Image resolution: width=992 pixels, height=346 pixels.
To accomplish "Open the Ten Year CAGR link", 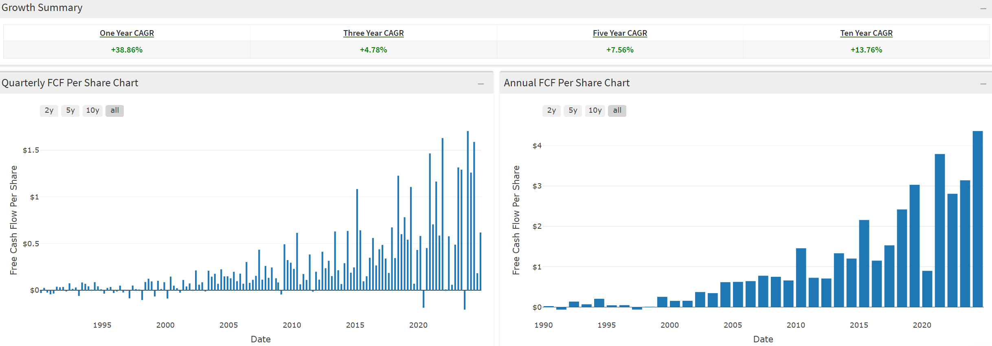I will (x=866, y=33).
